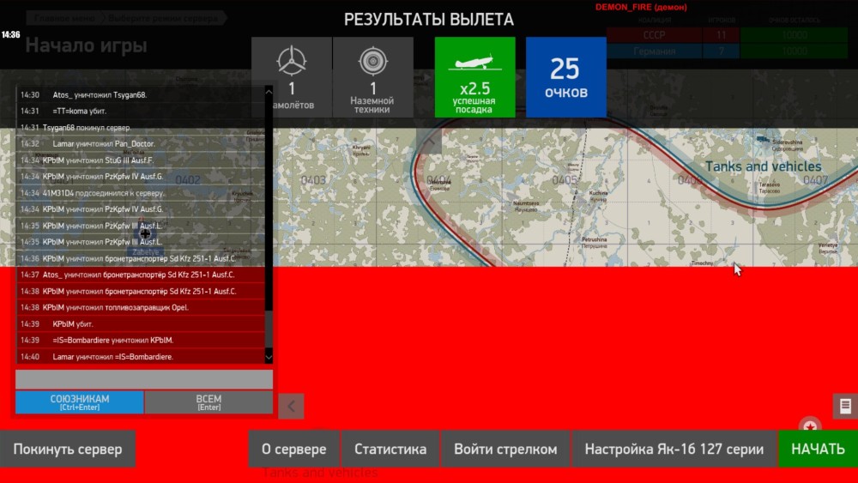Select ВСЕМ chat channel
Viewport: 858px width, 483px height.
point(209,402)
